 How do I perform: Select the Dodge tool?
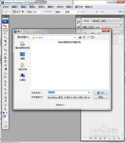coord(5,77)
